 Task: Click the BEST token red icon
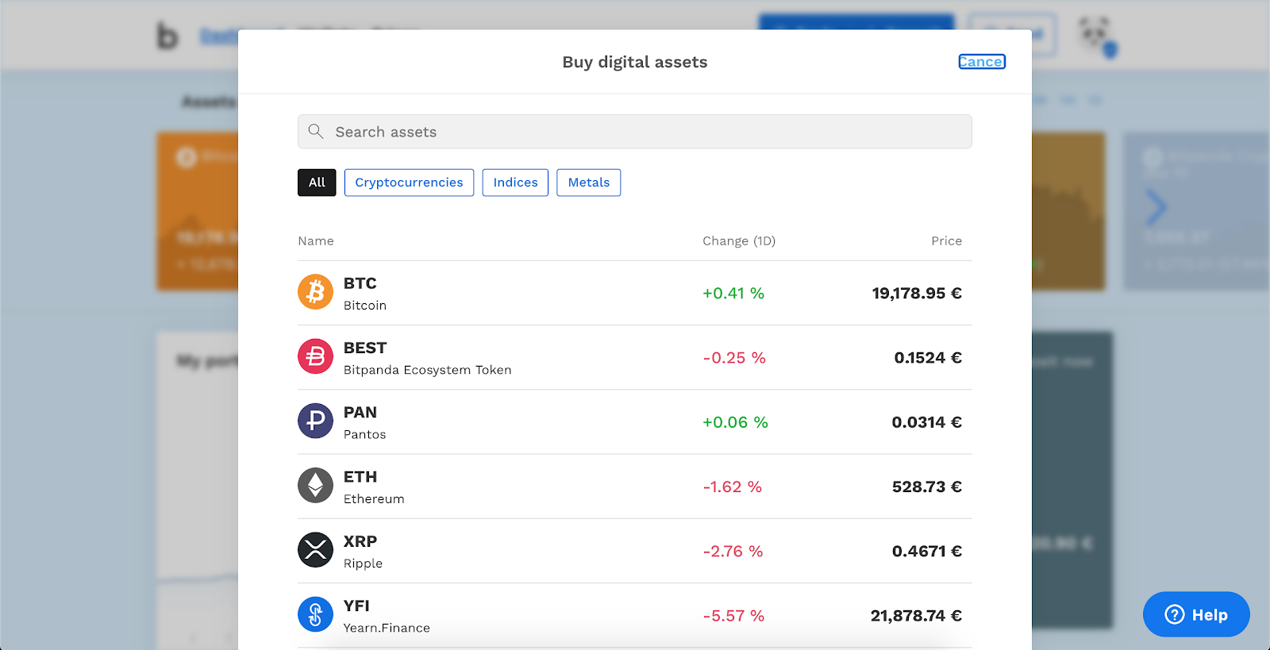315,356
